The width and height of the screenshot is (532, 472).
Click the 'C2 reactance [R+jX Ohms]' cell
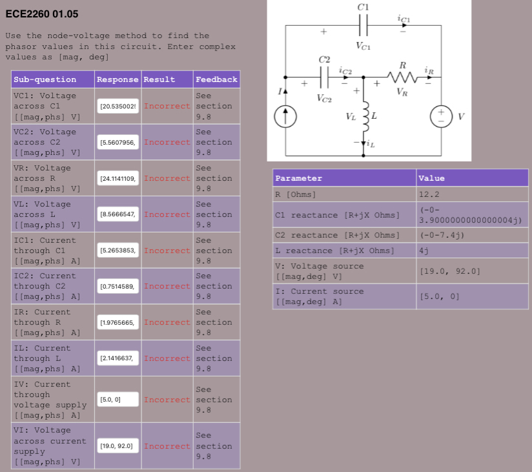[344, 235]
